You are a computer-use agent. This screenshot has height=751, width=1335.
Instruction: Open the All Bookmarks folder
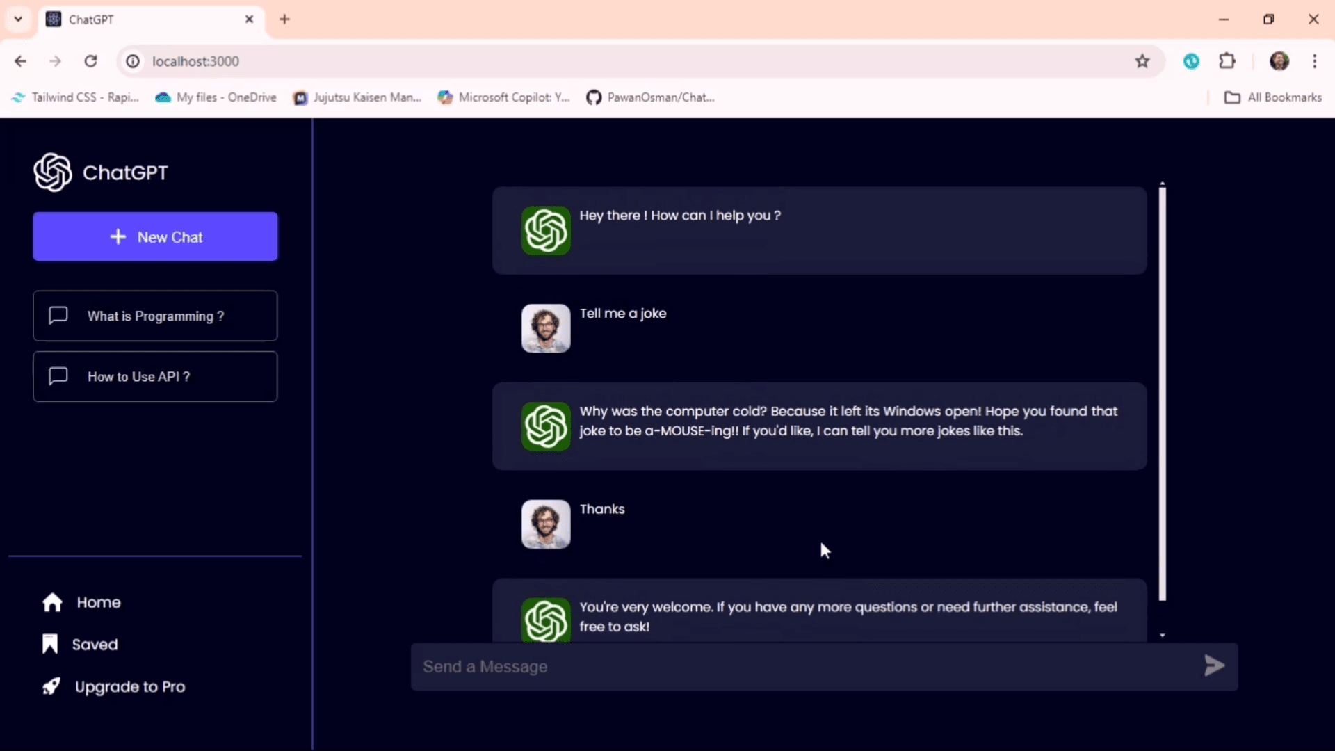[x=1273, y=97]
